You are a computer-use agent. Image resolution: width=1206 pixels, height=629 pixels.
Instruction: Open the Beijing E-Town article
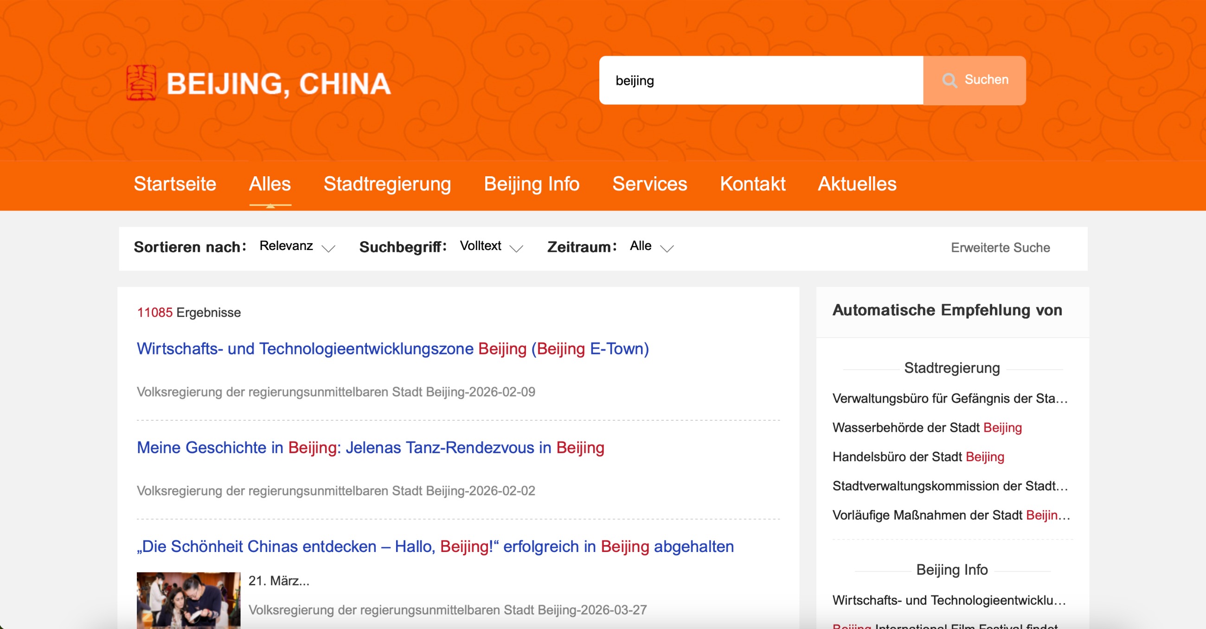(x=392, y=348)
